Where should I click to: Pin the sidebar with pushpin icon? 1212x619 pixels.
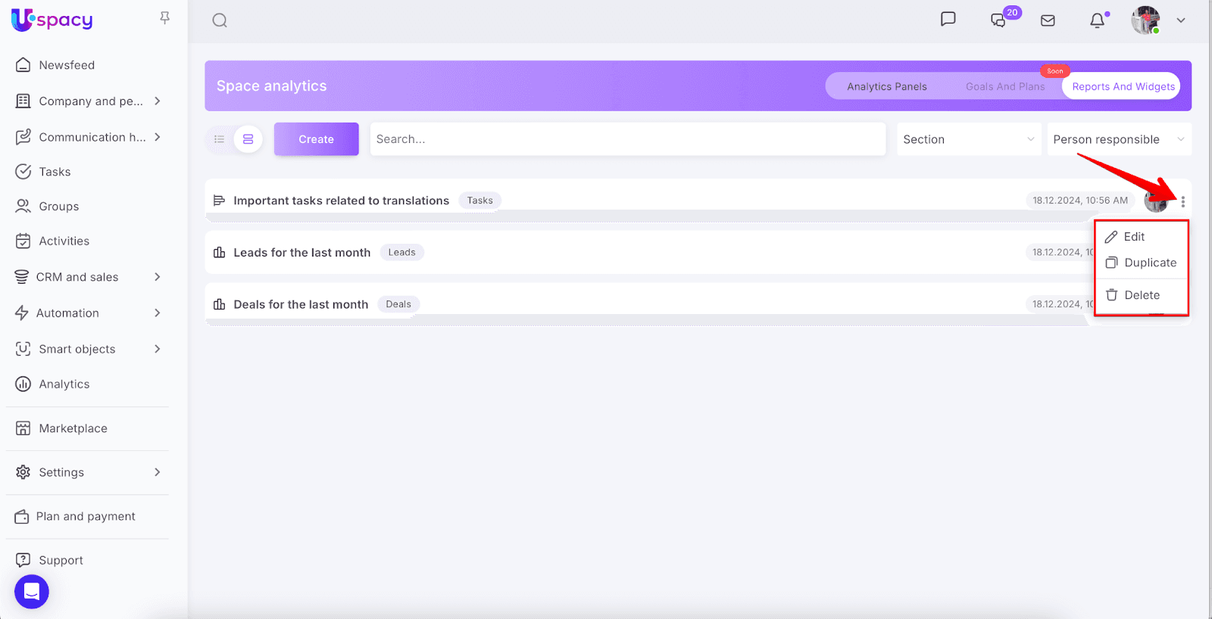pos(164,17)
